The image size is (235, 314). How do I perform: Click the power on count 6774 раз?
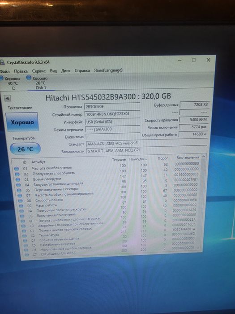coord(193,127)
